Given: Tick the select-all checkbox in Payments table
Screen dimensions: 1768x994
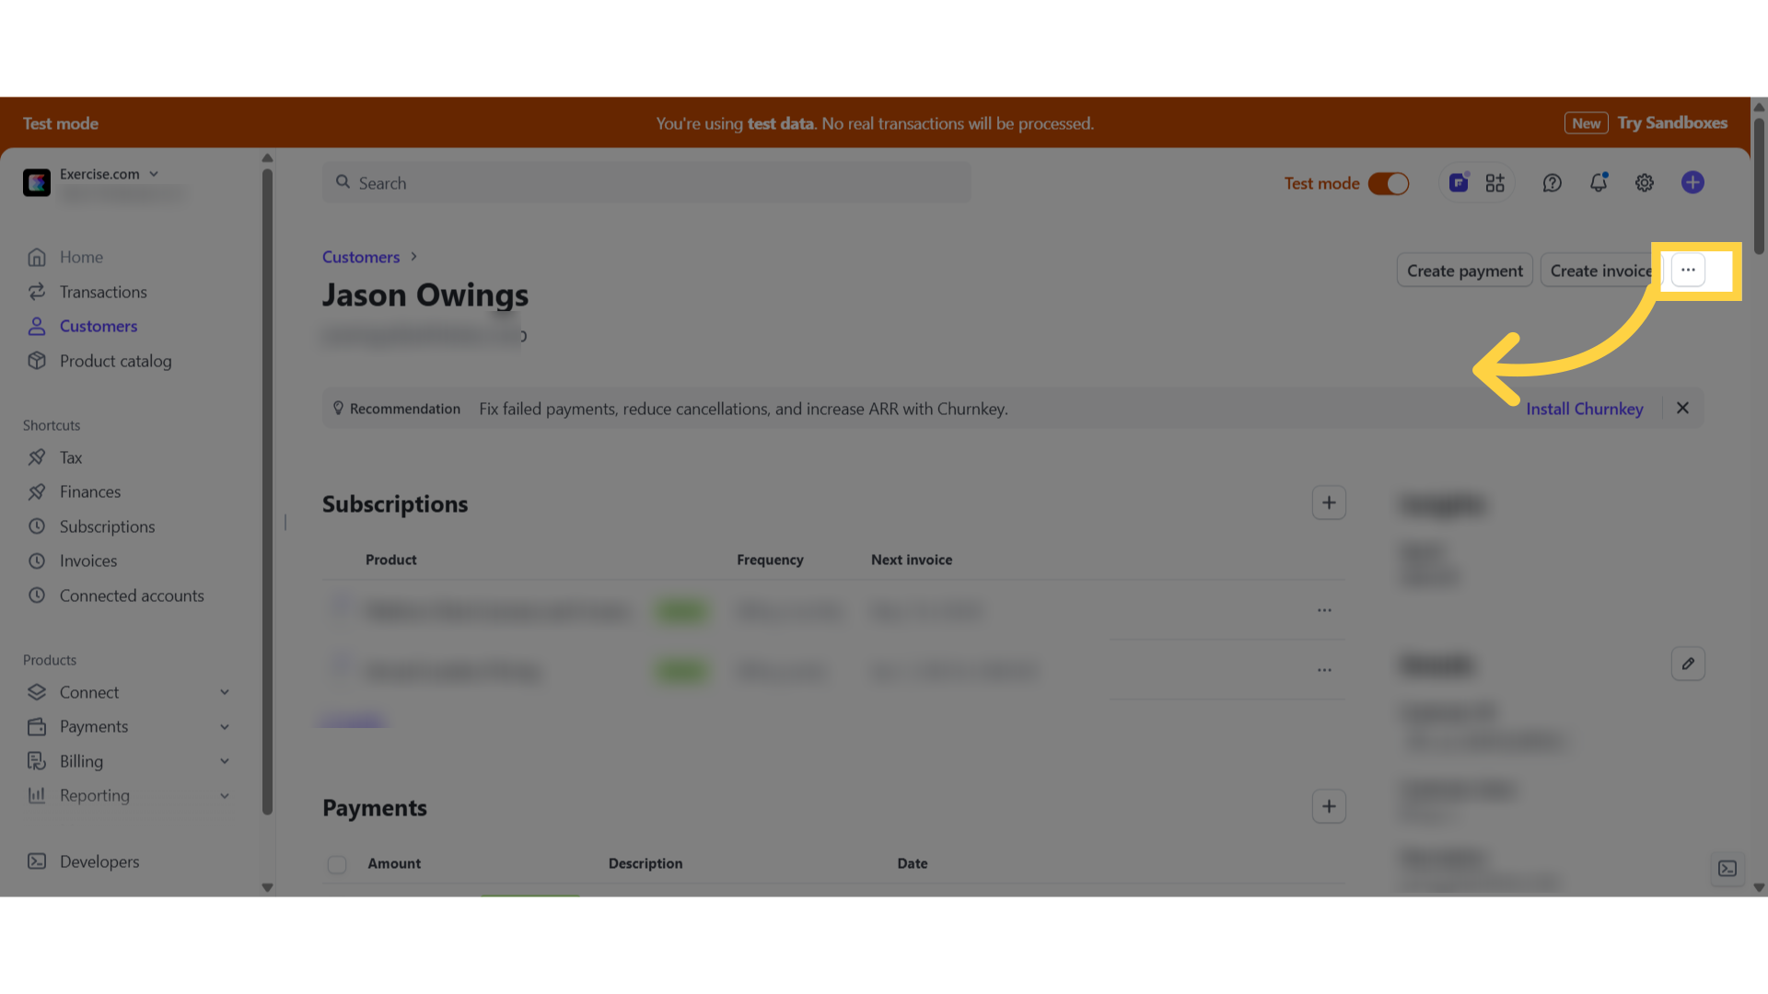Looking at the screenshot, I should pos(337,864).
